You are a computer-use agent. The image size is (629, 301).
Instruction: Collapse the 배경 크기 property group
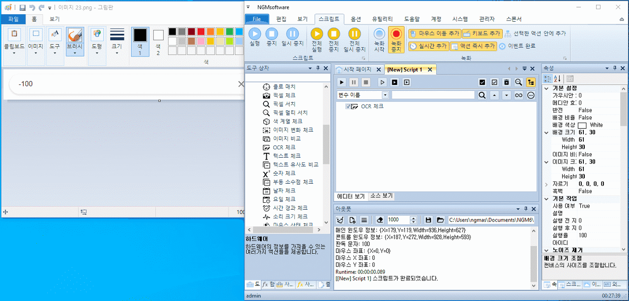[x=547, y=133]
